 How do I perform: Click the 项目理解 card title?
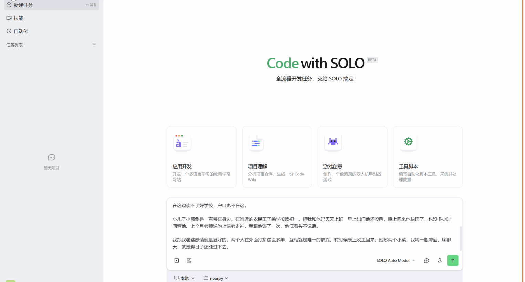257,166
